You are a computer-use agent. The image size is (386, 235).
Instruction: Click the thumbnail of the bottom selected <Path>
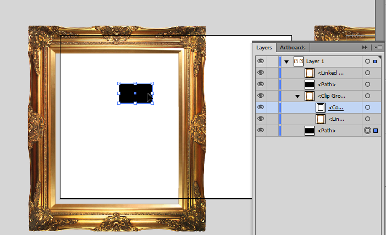pyautogui.click(x=310, y=131)
